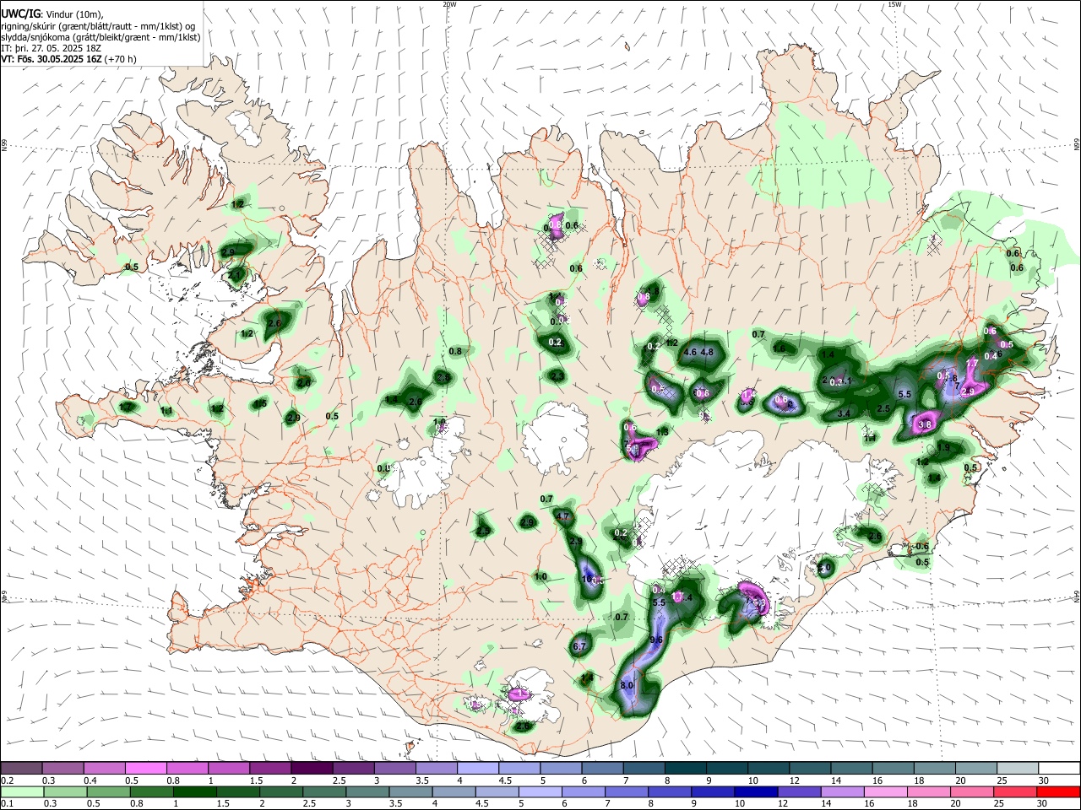Click the '4.8' precipitation value
The image size is (1081, 810).
(x=708, y=352)
